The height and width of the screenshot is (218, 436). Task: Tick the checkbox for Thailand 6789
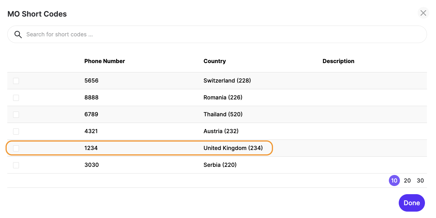click(16, 115)
